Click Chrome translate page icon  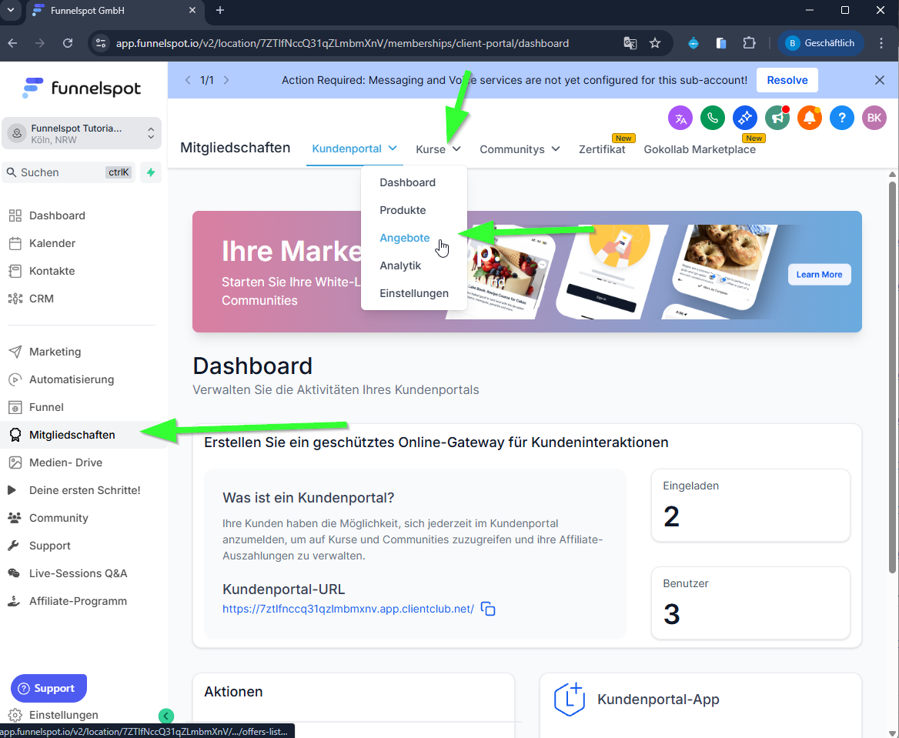pyautogui.click(x=630, y=43)
